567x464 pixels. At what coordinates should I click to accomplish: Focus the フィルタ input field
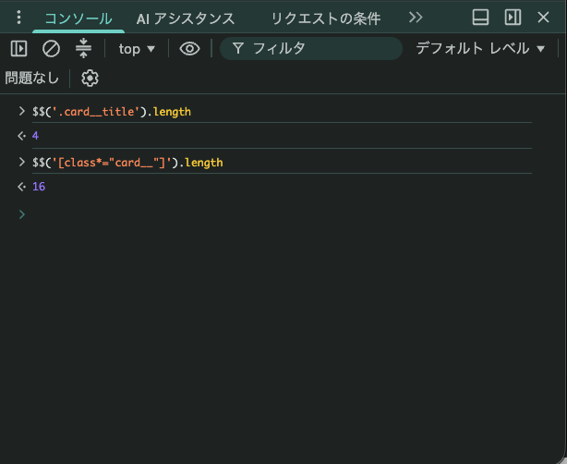[311, 48]
